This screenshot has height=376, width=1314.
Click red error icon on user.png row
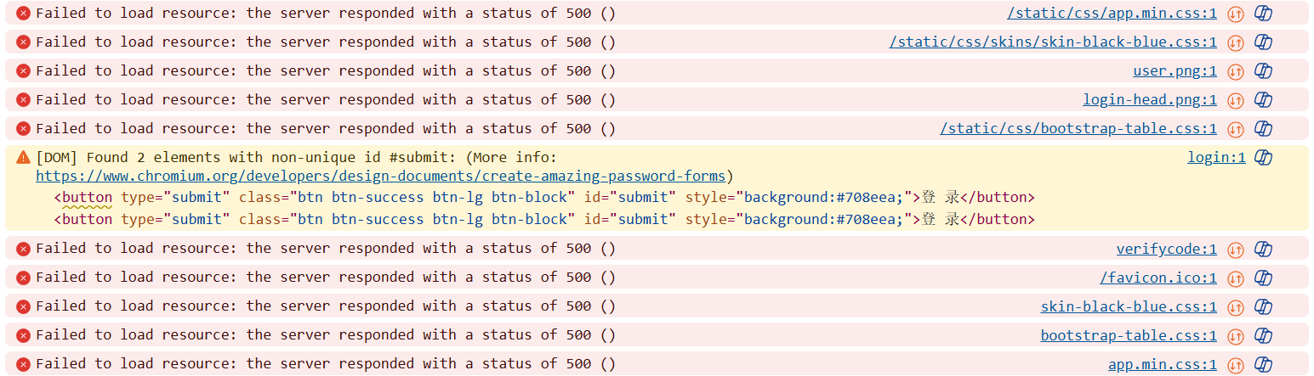coord(23,71)
